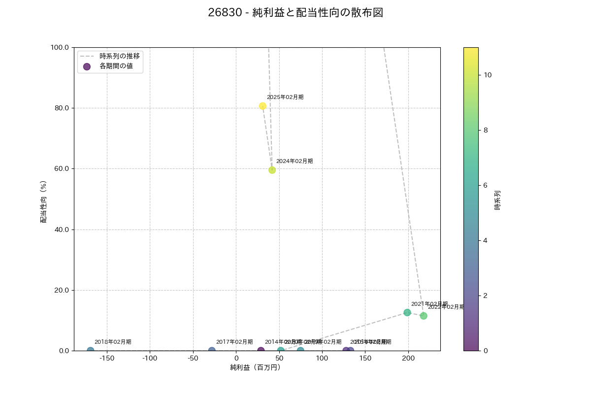The image size is (591, 394).
Task: Click colorbar tick label 6
Action: 486,185
